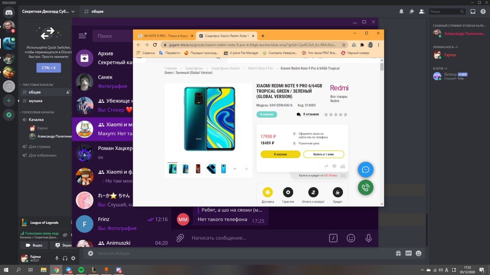This screenshot has height=275, width=490.
Task: Open Chrome three-dot menu
Action: pyautogui.click(x=378, y=45)
